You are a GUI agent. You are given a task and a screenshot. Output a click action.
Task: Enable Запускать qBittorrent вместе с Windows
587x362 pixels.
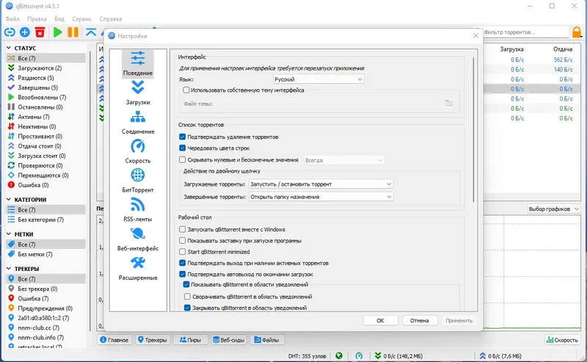182,229
